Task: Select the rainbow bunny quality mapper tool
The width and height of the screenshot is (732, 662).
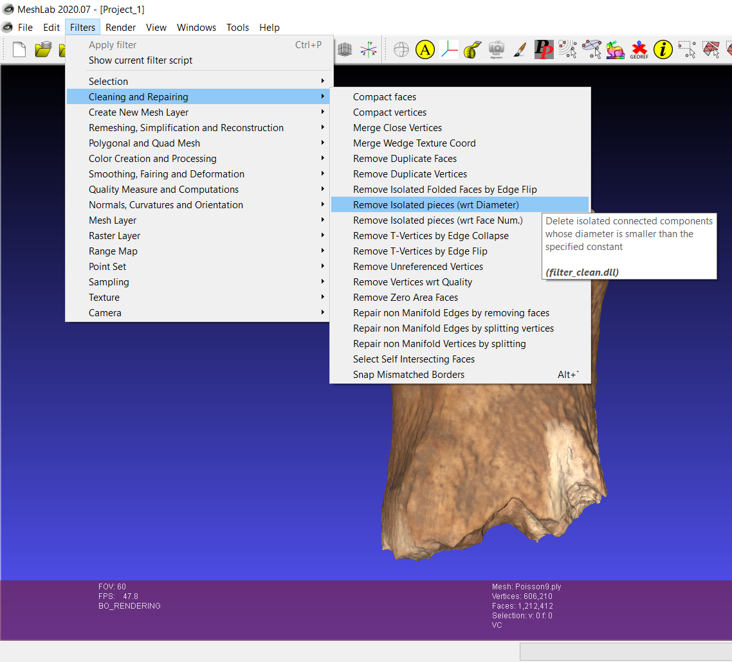Action: pos(616,49)
